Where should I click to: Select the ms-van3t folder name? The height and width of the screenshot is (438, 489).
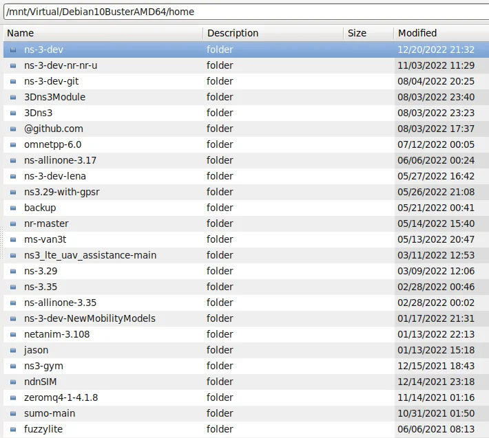45,239
